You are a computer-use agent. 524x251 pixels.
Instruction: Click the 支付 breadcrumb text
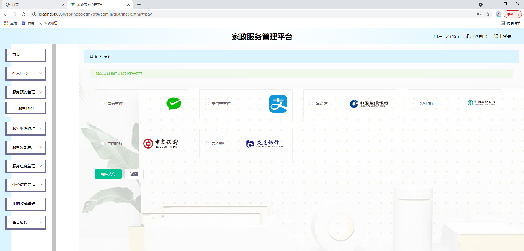(108, 57)
